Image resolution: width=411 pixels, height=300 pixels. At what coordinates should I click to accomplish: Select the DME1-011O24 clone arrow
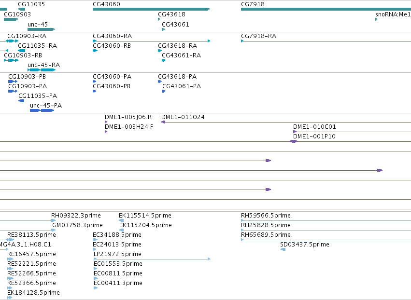point(286,122)
